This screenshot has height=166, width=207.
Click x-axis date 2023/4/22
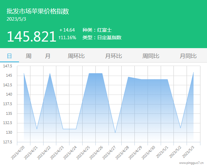[x=44, y=153]
